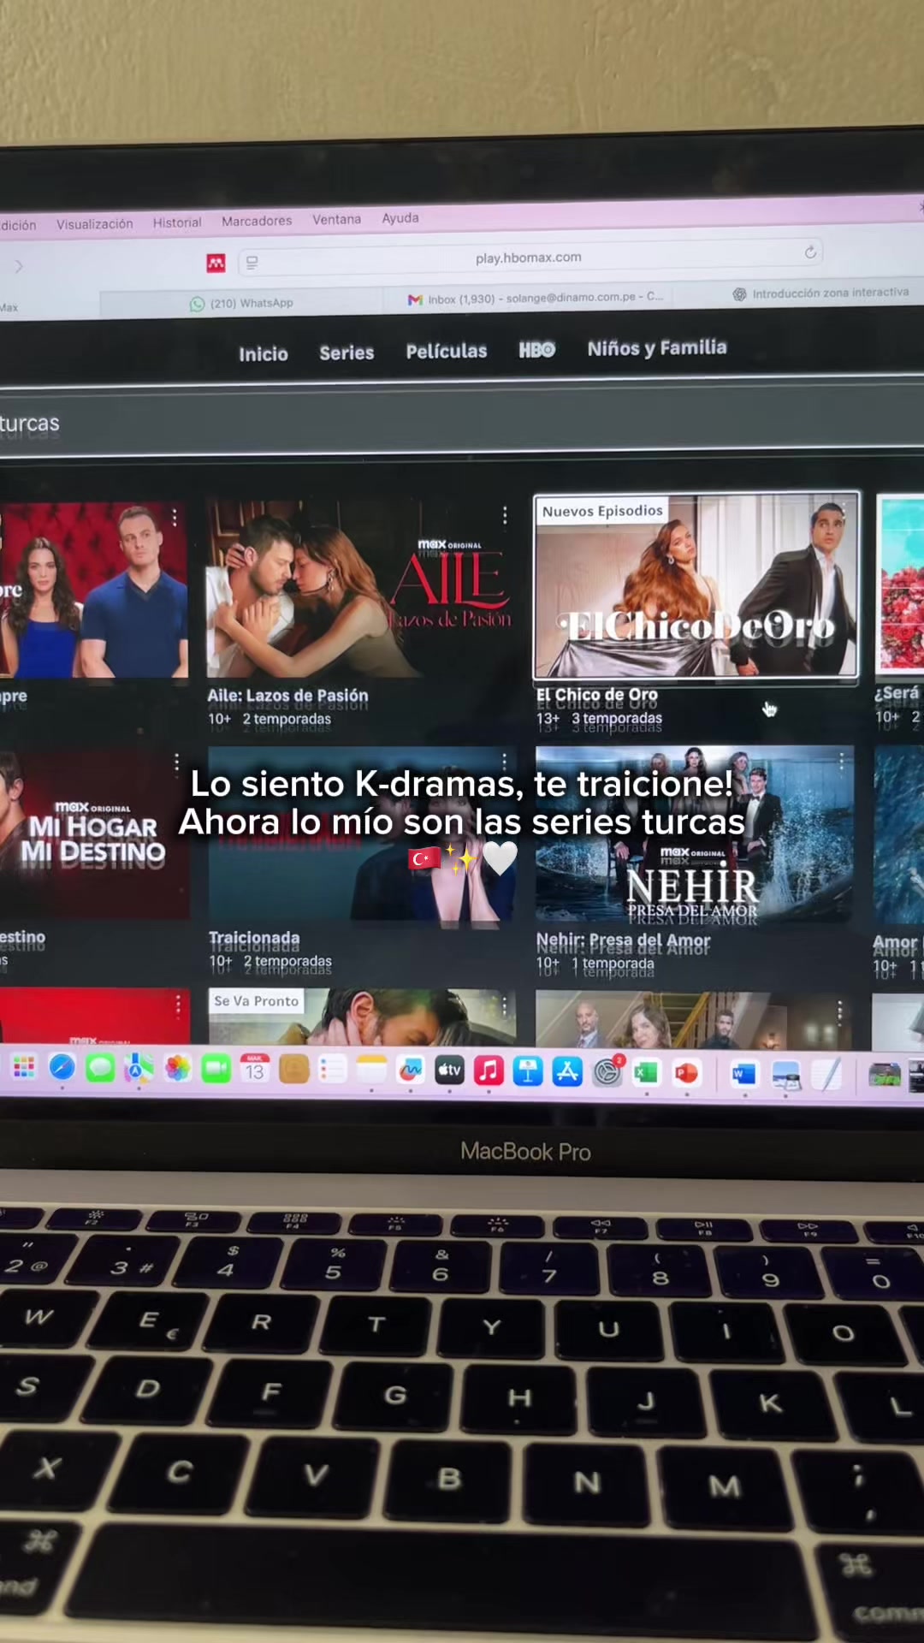924x1643 pixels.
Task: Open Freeform app in the Dock
Action: pyautogui.click(x=411, y=1070)
